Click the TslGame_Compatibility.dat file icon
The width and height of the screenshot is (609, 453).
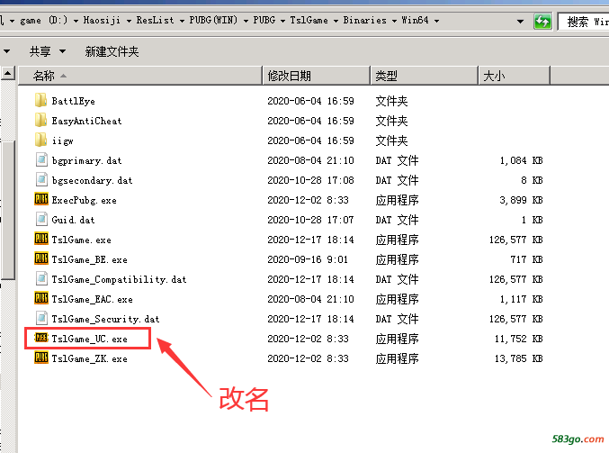pos(41,279)
